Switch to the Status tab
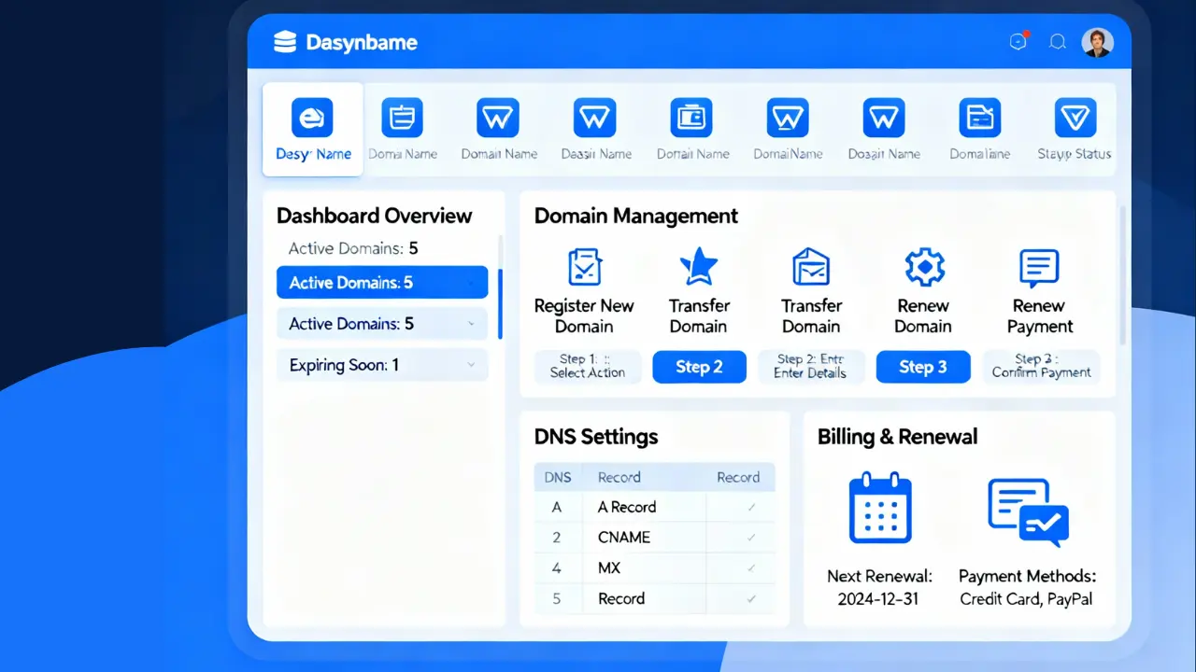Image resolution: width=1196 pixels, height=672 pixels. point(1074,130)
